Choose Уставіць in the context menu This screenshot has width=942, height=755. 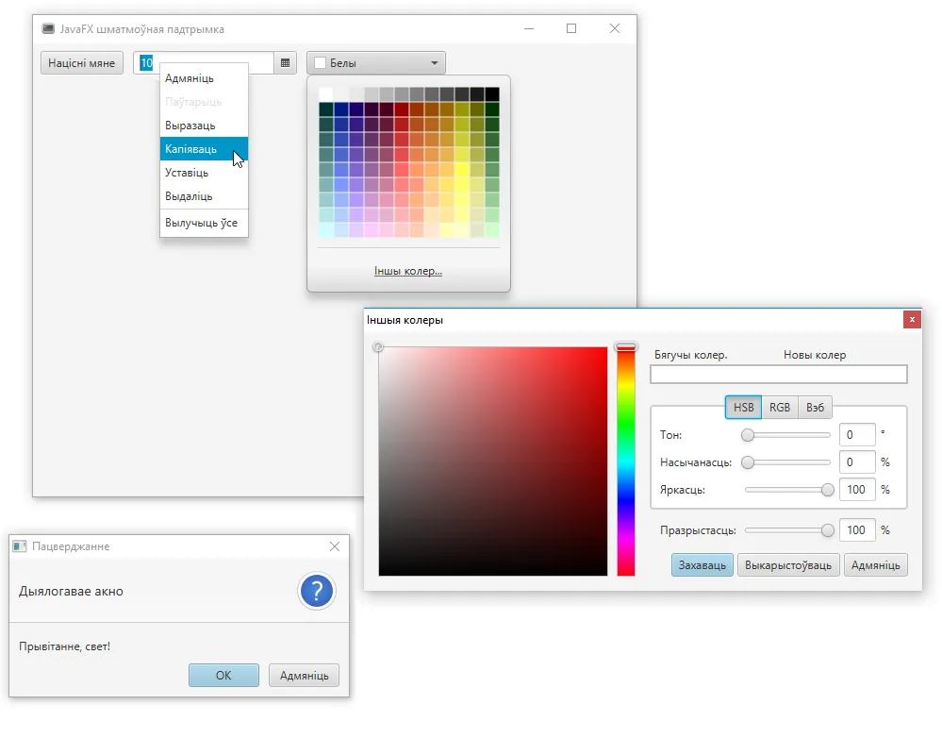point(204,173)
